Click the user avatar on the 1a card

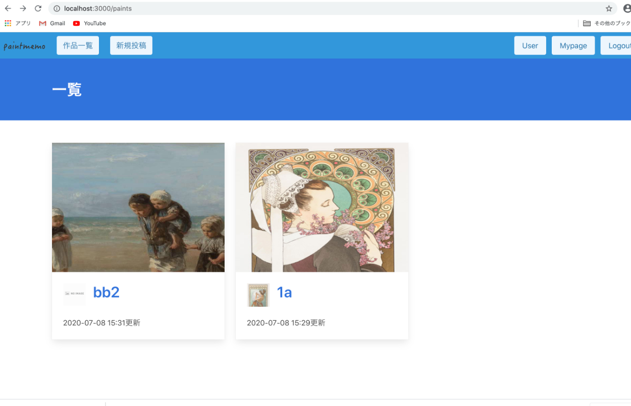coord(258,295)
